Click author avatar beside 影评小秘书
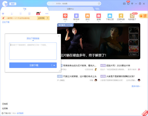Image resolution: width=148 pixels, height=116 pixels. click(x=139, y=69)
